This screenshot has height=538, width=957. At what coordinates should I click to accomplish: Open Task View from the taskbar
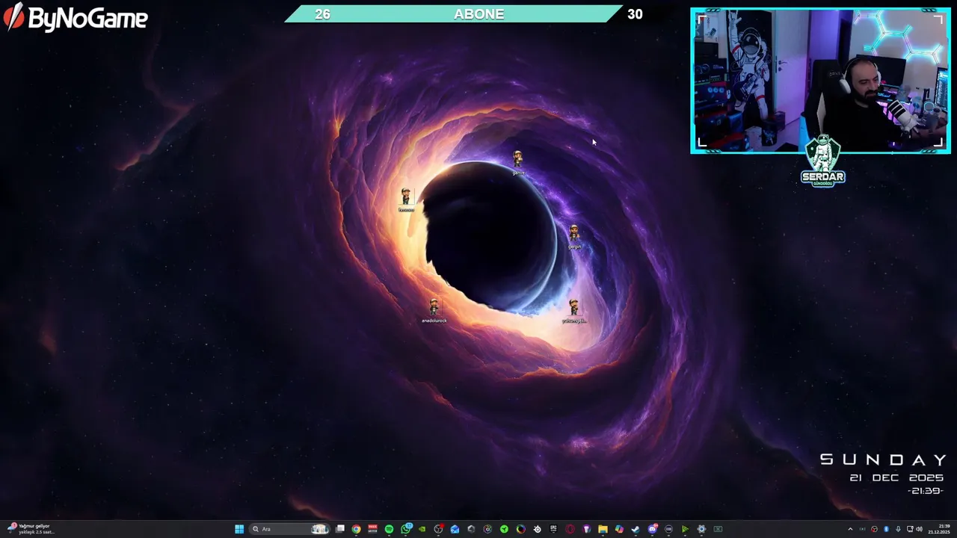pos(340,529)
